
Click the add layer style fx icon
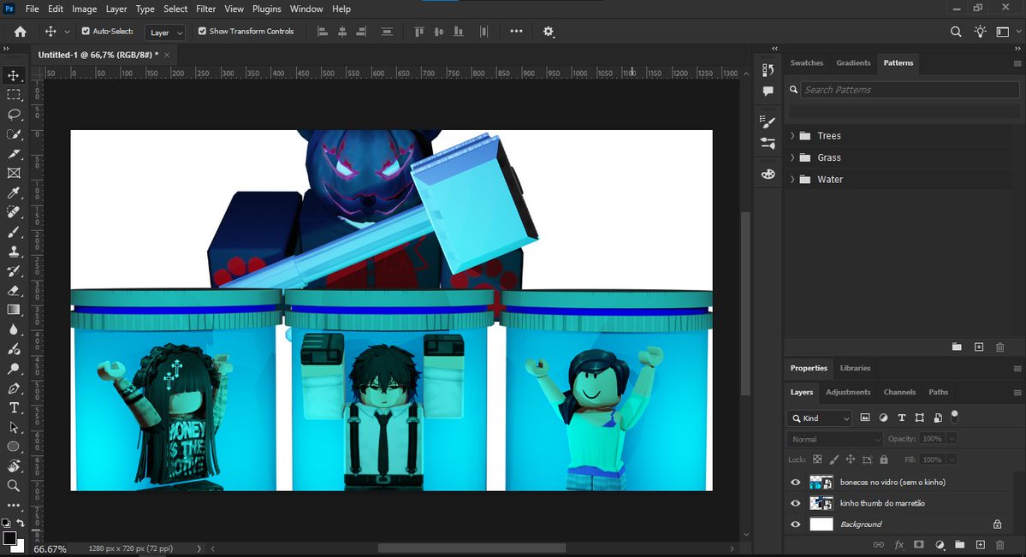click(899, 544)
